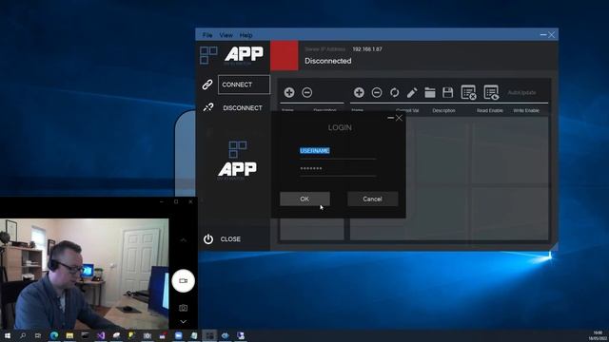Image resolution: width=609 pixels, height=342 pixels.
Task: Open File Explorer from the taskbar
Action: (x=69, y=335)
